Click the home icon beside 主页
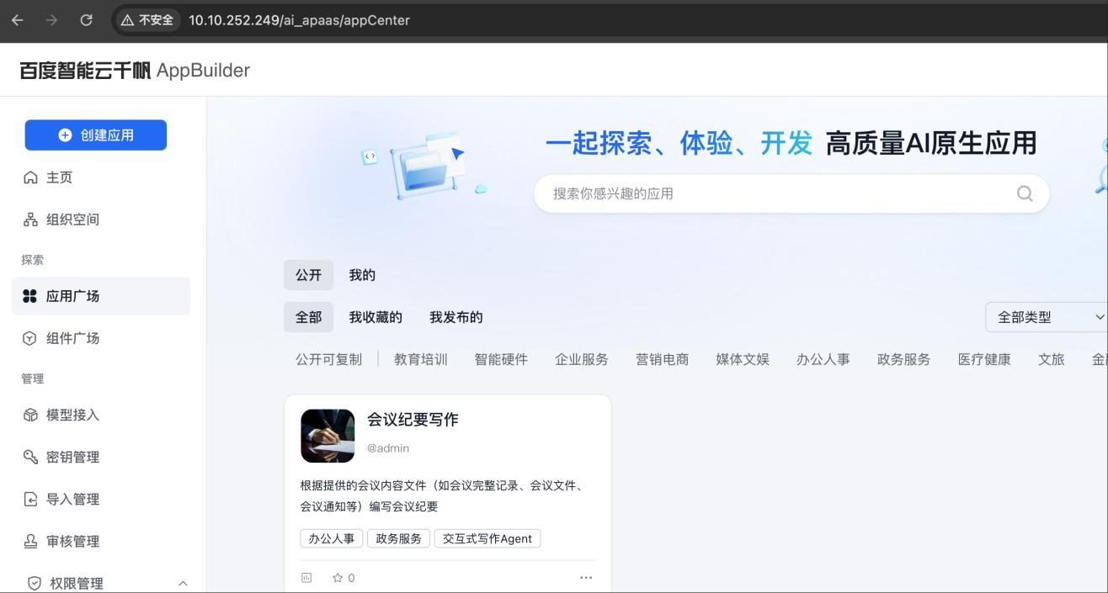Image resolution: width=1108 pixels, height=593 pixels. point(31,177)
